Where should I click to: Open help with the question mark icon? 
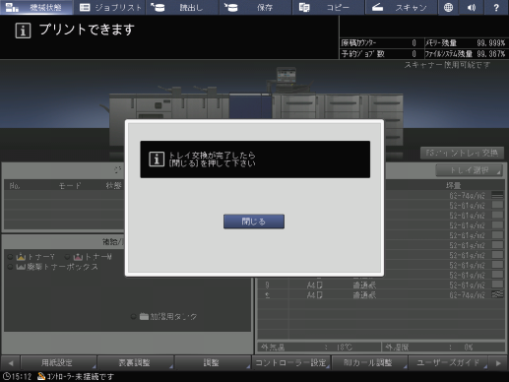click(x=496, y=7)
